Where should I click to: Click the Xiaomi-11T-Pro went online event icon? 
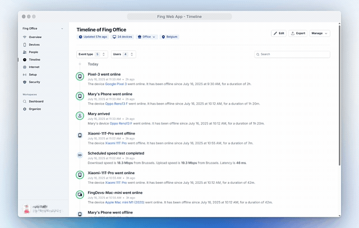(x=80, y=175)
